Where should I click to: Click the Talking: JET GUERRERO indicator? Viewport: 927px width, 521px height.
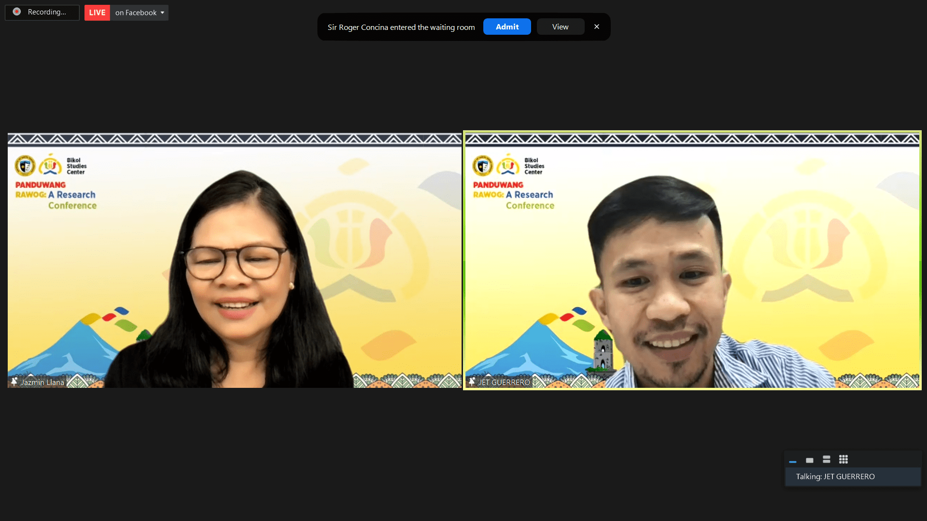coord(835,477)
